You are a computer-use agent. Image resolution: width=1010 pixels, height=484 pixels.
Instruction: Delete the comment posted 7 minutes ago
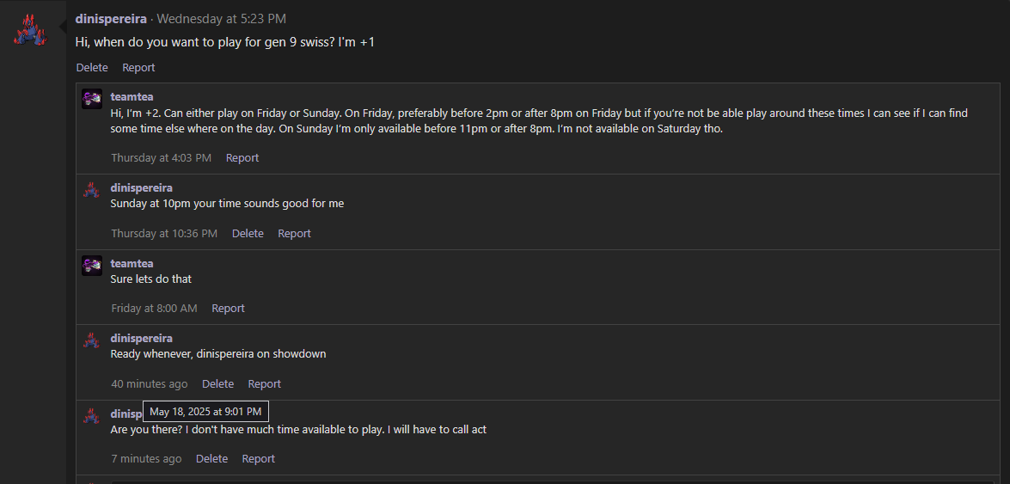pyautogui.click(x=212, y=459)
